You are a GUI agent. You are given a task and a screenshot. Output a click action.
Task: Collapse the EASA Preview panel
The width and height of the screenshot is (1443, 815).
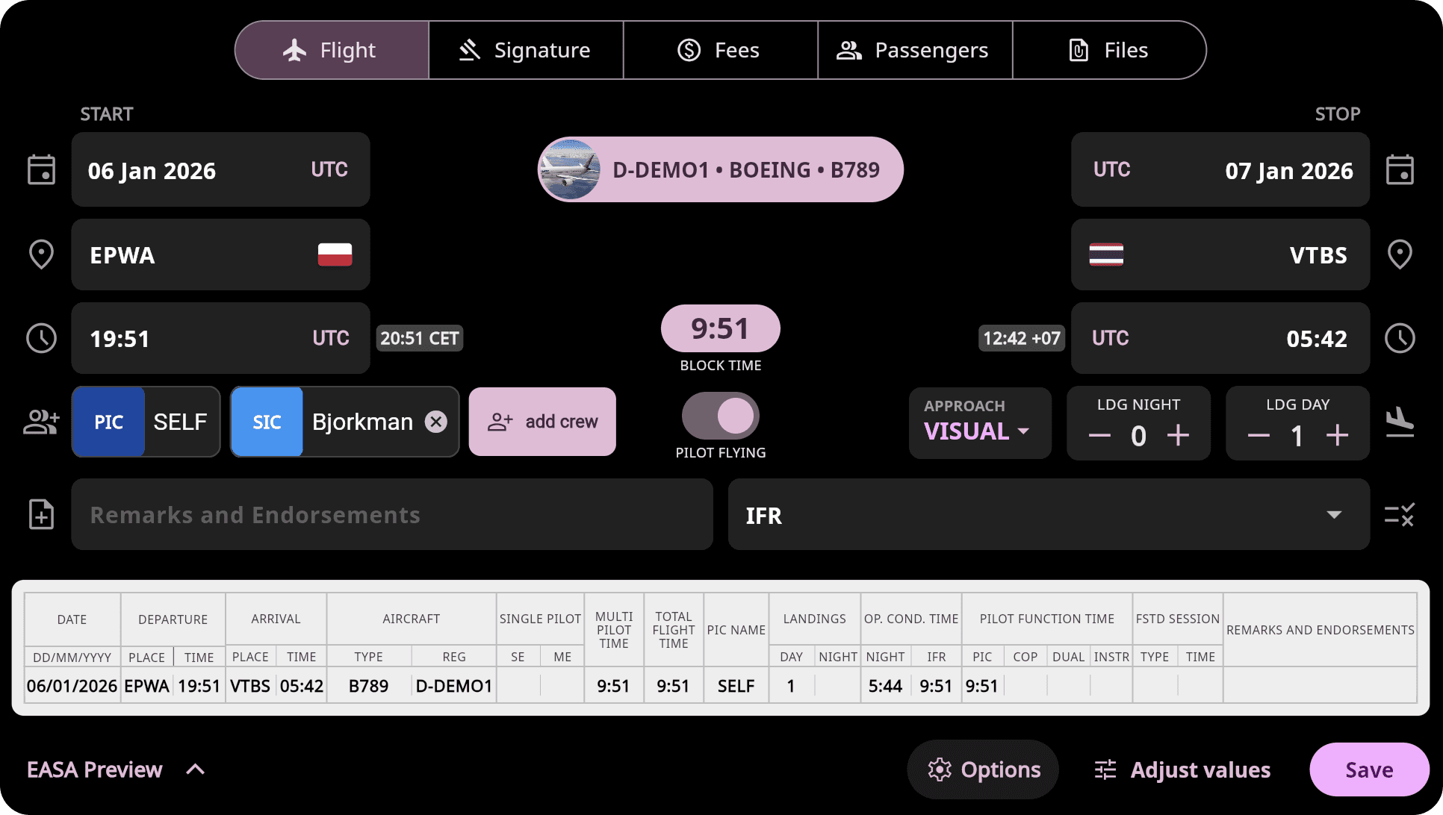tap(195, 769)
